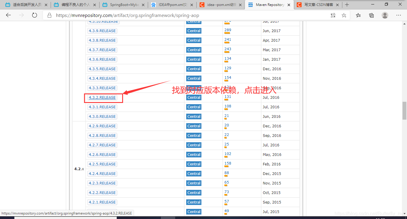Open usages count 243
The height and width of the screenshot is (219, 407).
point(228,49)
